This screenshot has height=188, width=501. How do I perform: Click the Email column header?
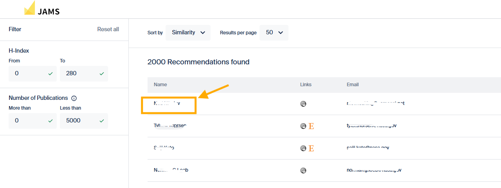tap(353, 85)
